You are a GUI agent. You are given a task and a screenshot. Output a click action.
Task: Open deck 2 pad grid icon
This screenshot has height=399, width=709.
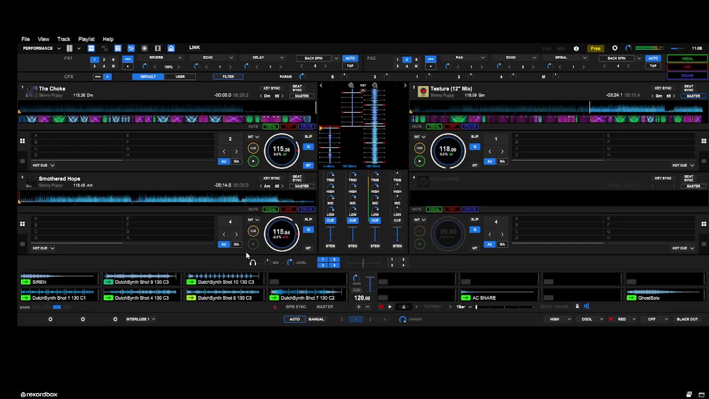point(704,141)
